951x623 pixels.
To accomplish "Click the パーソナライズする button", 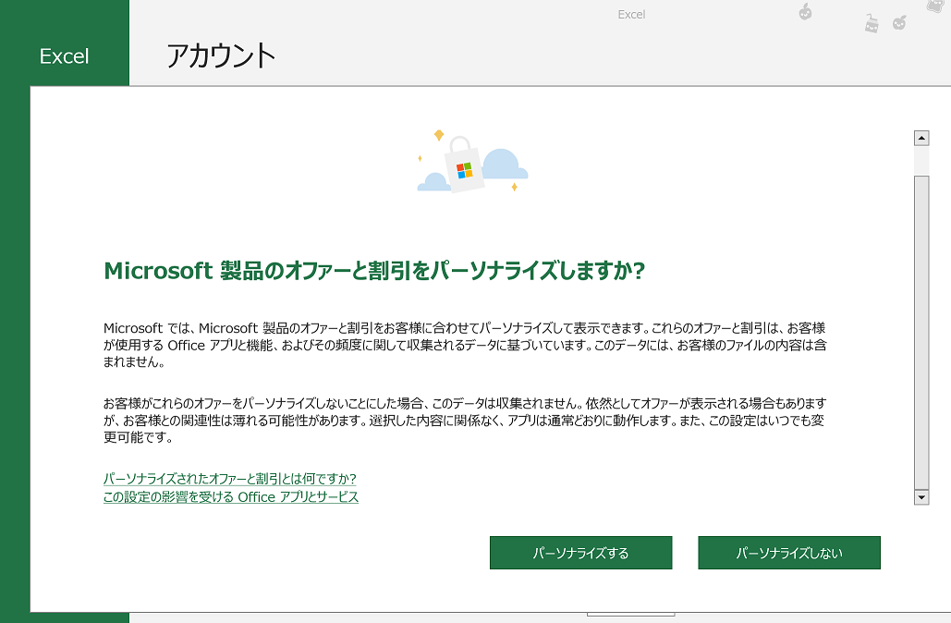I will (580, 553).
